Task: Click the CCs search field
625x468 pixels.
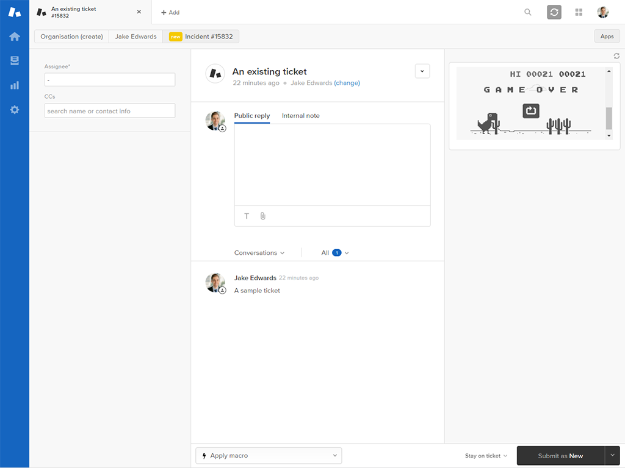Action: point(109,110)
